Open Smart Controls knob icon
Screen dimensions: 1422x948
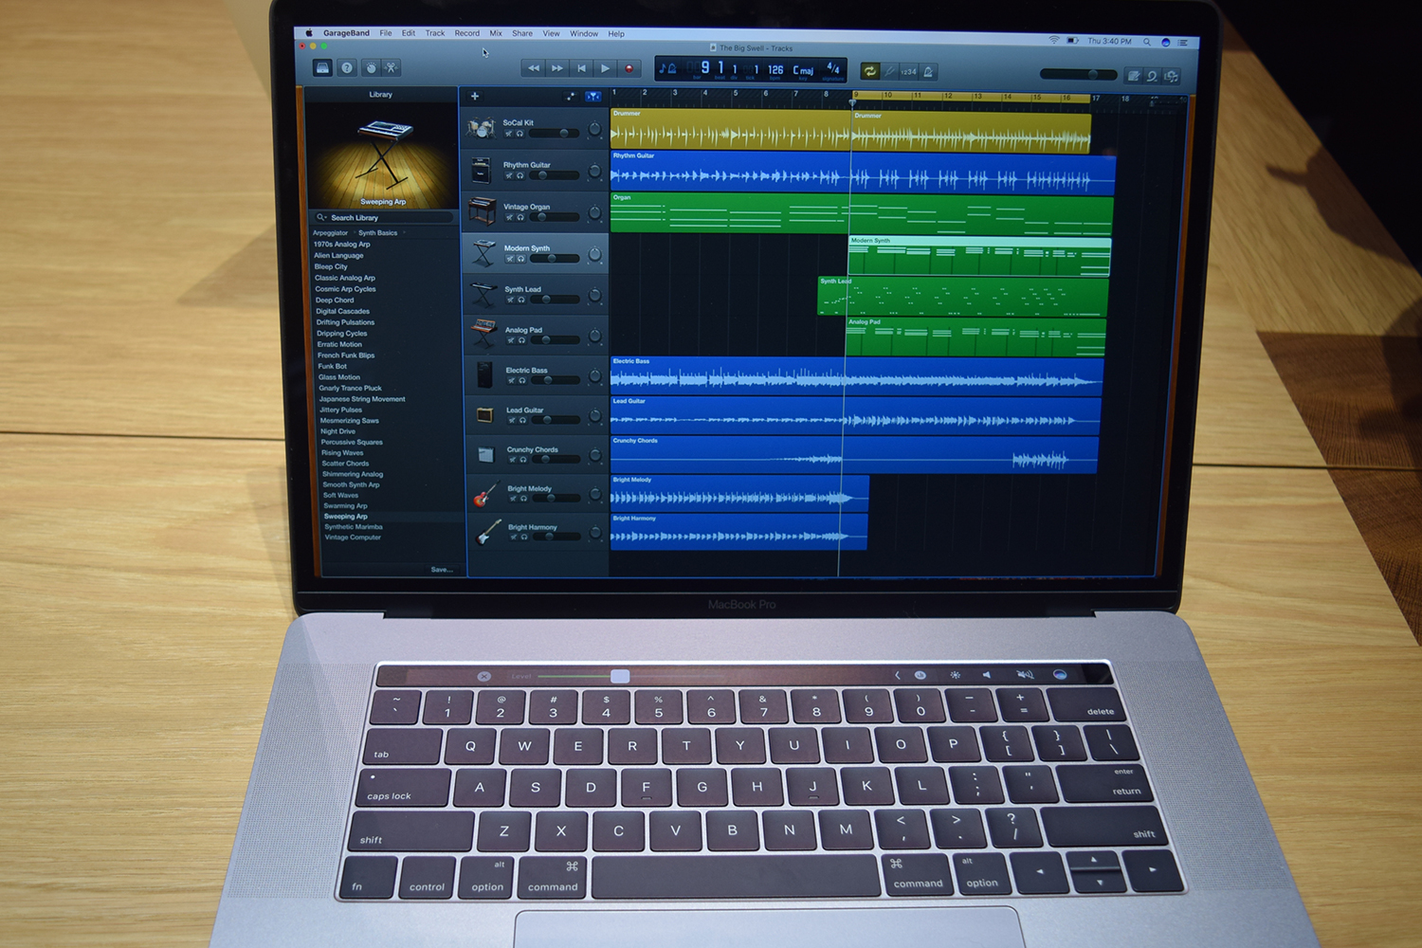coord(373,67)
